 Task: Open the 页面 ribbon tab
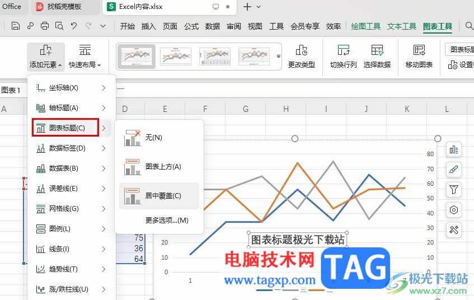click(170, 26)
